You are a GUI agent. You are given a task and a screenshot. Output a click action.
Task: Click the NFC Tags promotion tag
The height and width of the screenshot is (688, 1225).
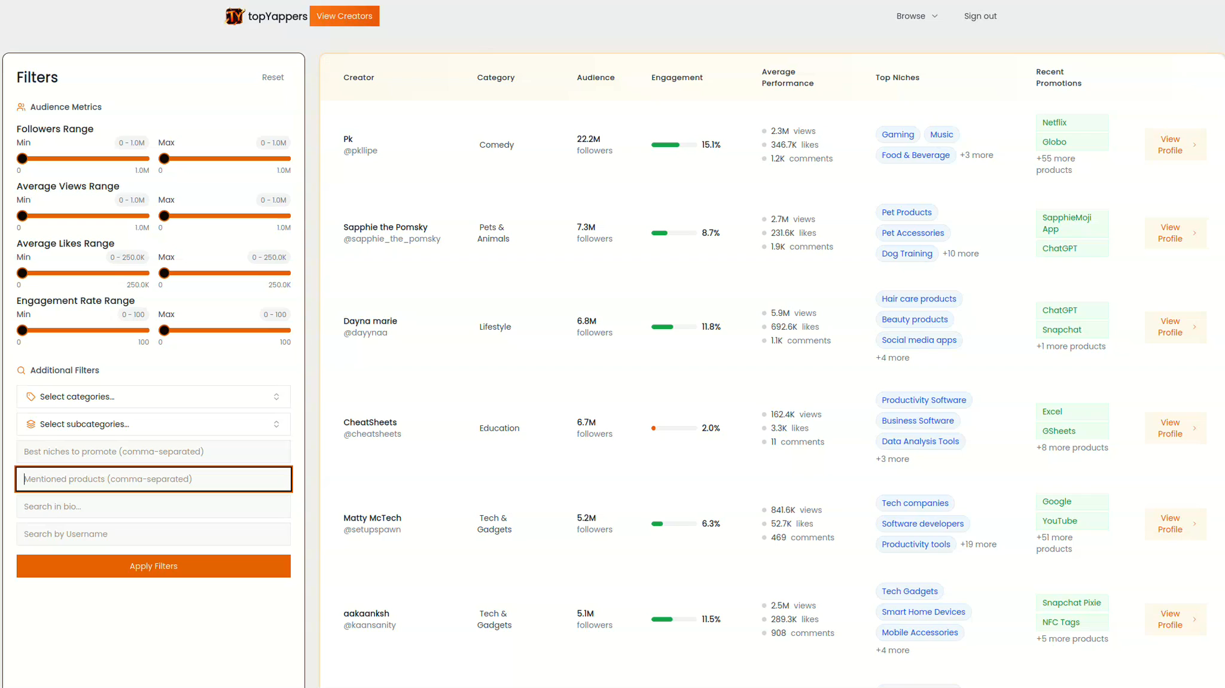pos(1072,622)
